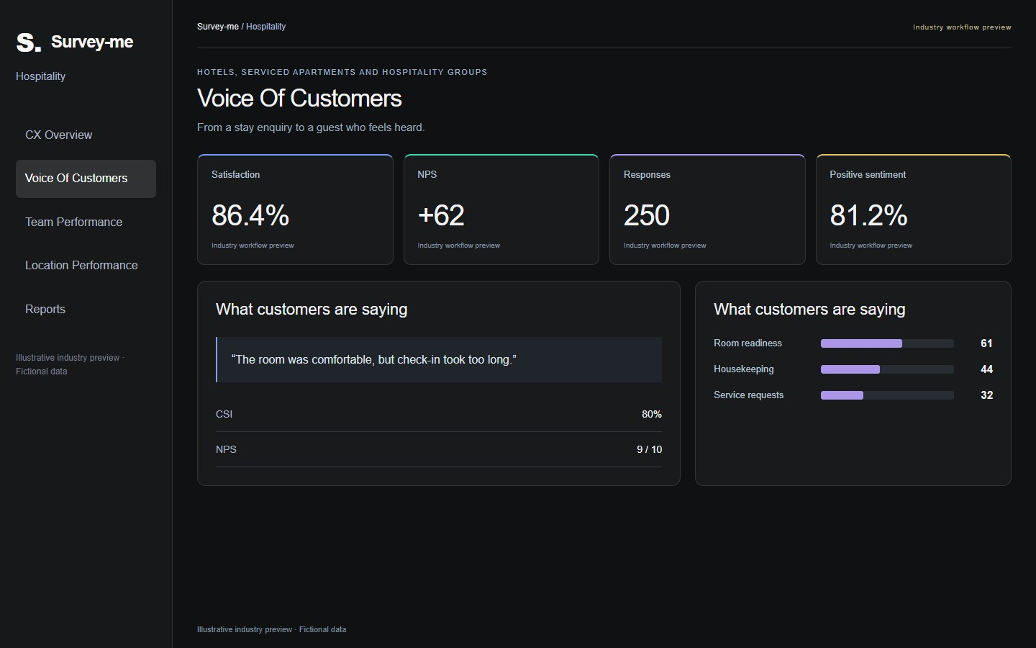Open Location Performance in the sidebar
The image size is (1036, 648).
coord(86,266)
